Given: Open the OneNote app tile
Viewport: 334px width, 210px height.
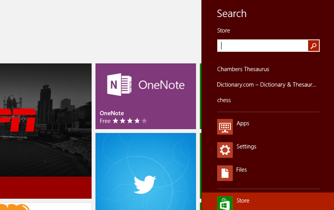Looking at the screenshot, I should point(146,96).
